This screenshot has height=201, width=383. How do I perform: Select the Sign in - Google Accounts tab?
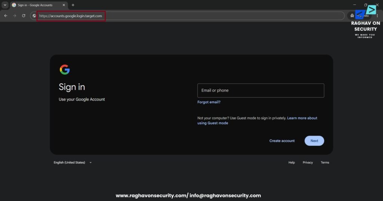click(39, 5)
